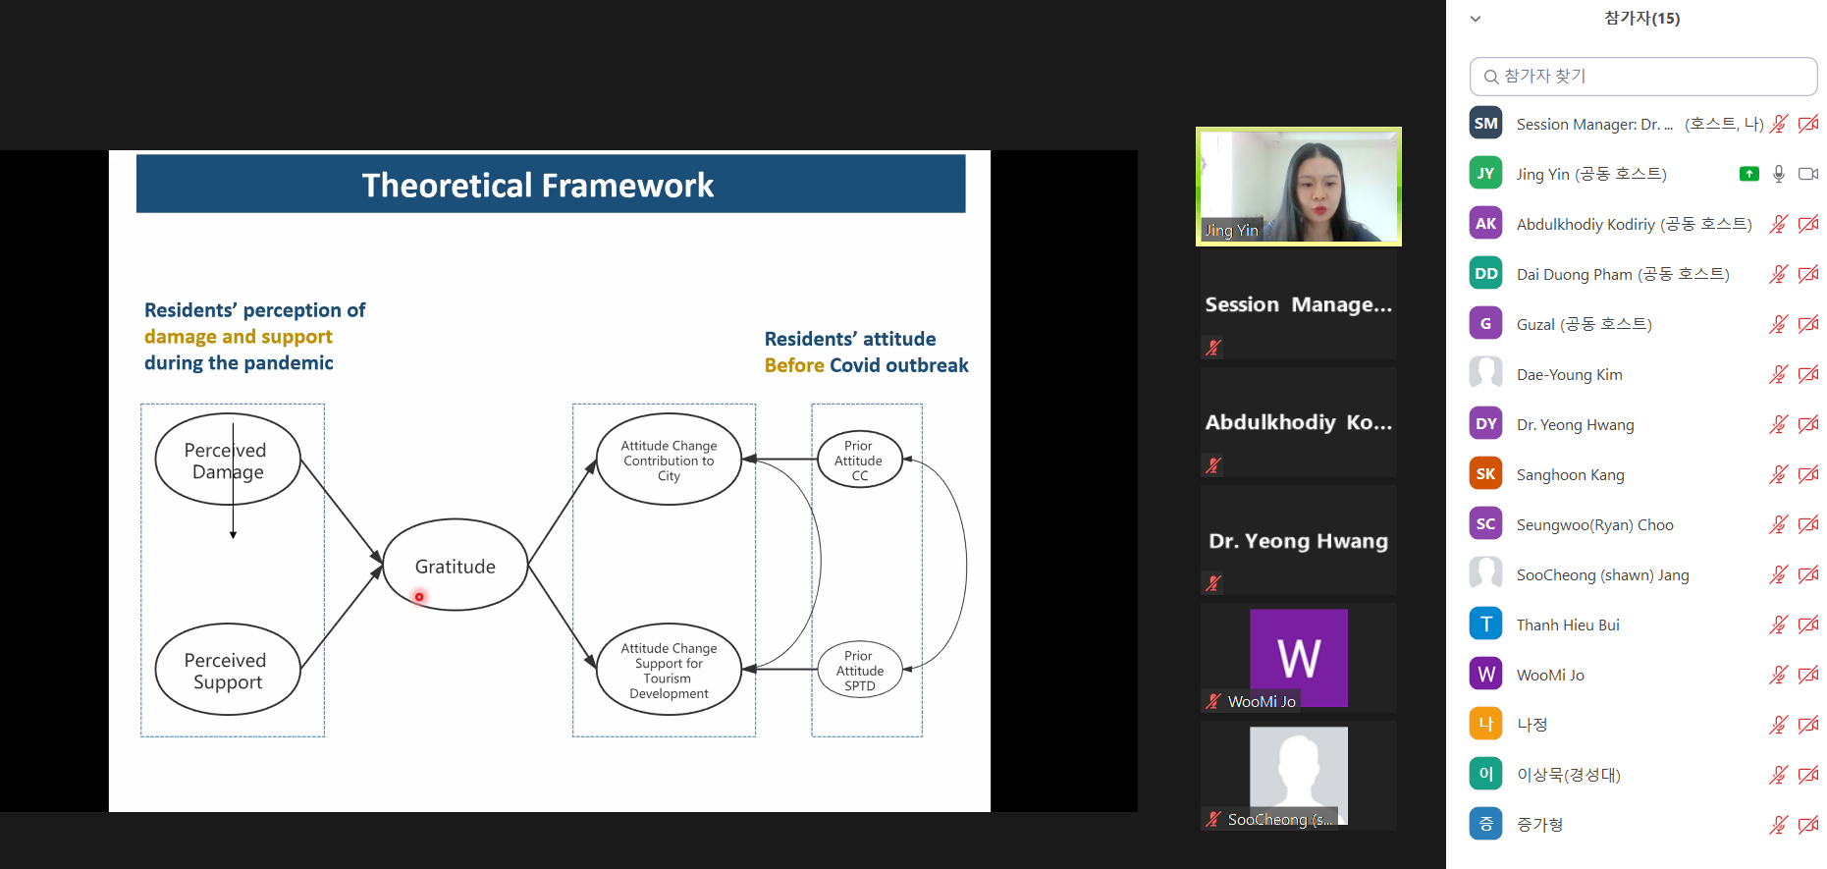This screenshot has width=1827, height=869.
Task: Click Thanh Hieu Bui name in list
Action: [x=1568, y=625]
